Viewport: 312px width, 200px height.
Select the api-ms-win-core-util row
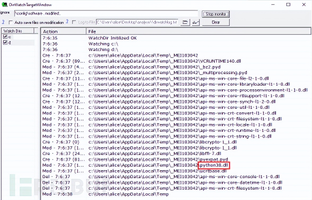click(176, 107)
